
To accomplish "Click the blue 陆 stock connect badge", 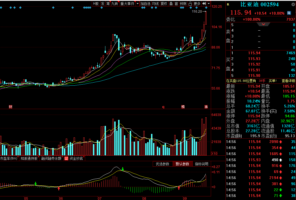I will [x=289, y=13].
